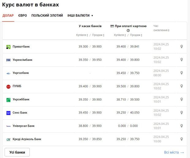Open map pin for Укрексімбанк row
Image resolution: width=190 pixels, height=158 pixels.
(x=181, y=60)
